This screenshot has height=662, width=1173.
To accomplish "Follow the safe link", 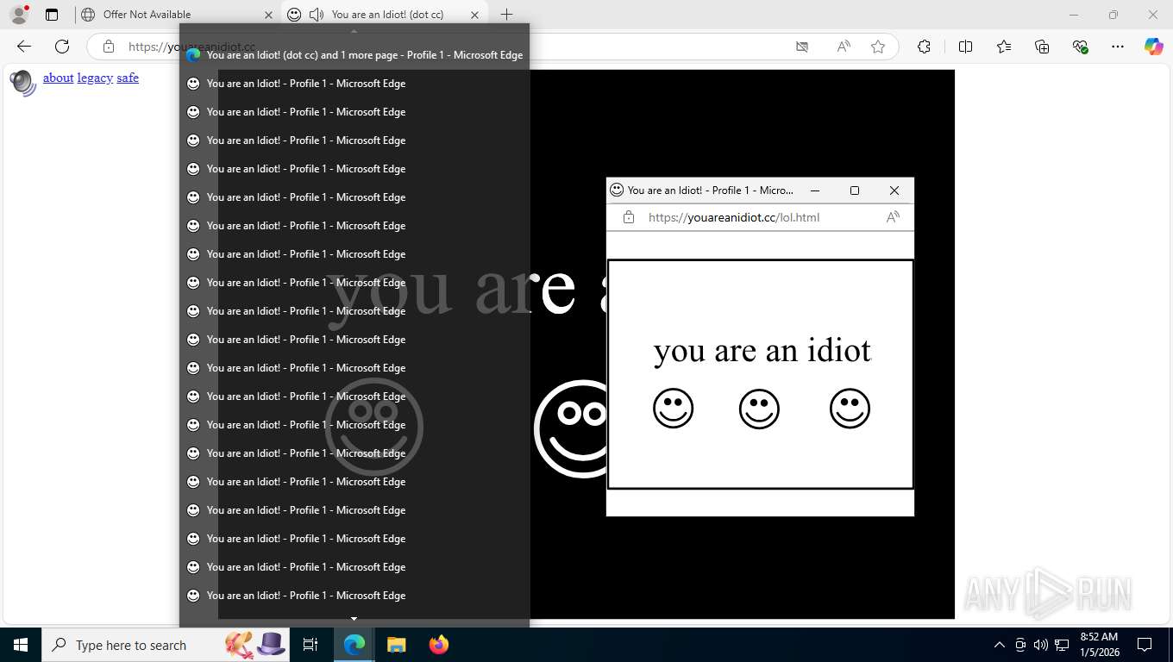I will [x=128, y=78].
